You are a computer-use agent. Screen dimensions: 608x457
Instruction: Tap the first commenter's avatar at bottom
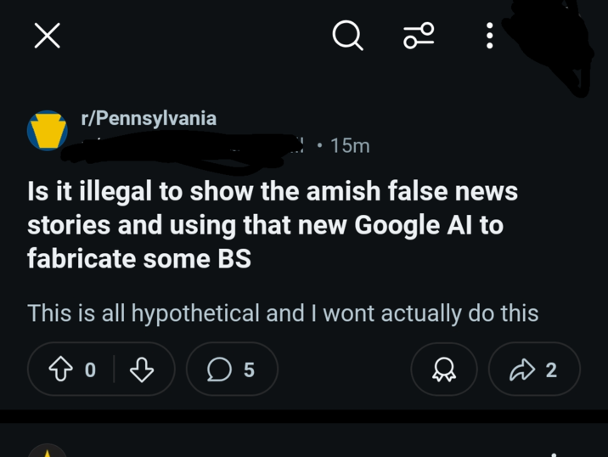47,451
